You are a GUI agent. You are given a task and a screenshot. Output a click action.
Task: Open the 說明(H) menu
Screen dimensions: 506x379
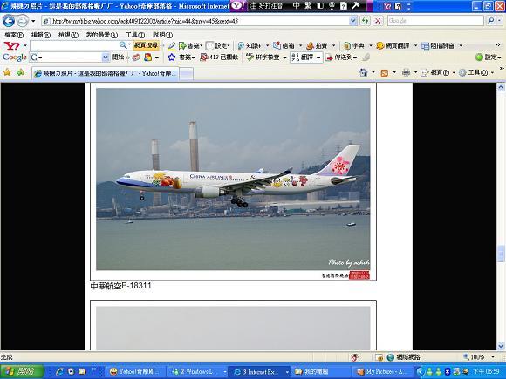point(162,35)
